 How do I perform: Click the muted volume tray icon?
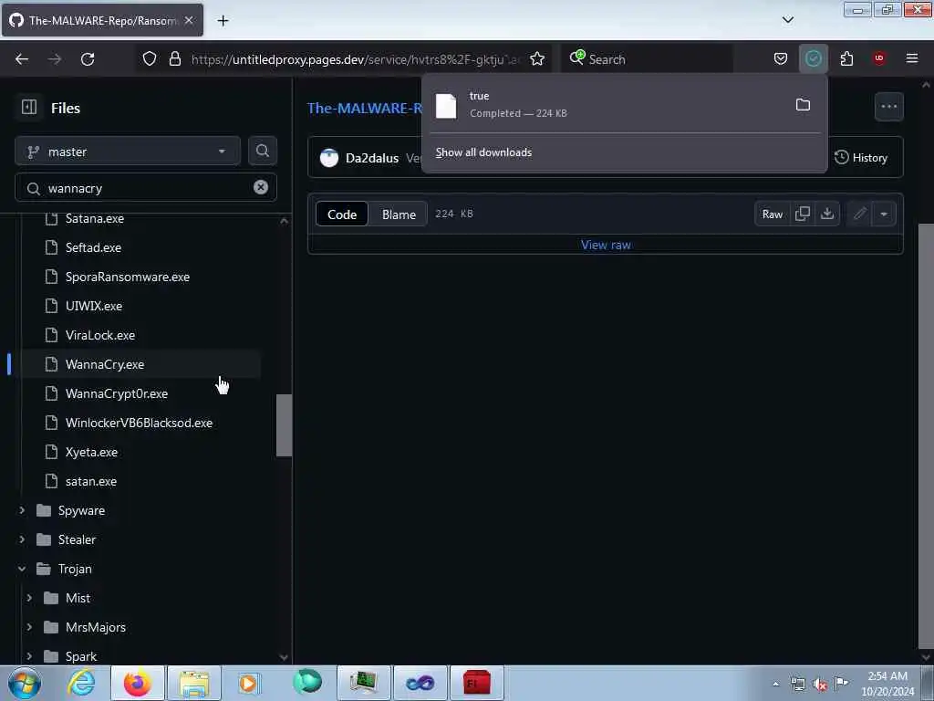pos(820,685)
